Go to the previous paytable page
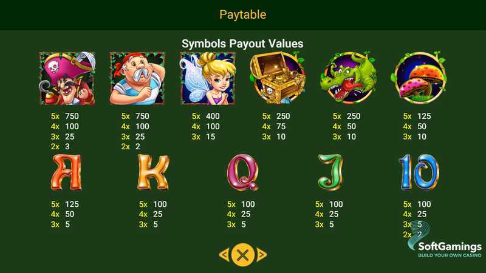The height and width of the screenshot is (273, 486). (x=224, y=254)
